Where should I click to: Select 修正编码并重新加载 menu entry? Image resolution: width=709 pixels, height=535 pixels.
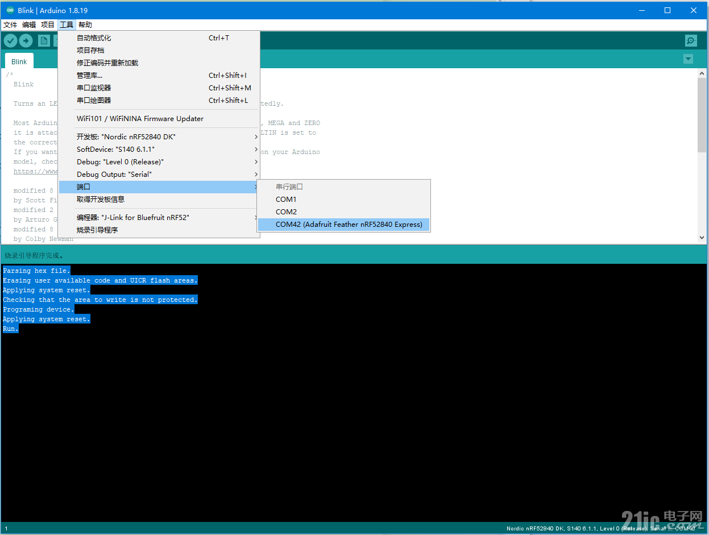tap(159, 63)
